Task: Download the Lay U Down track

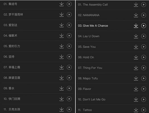Action: pos(136,36)
